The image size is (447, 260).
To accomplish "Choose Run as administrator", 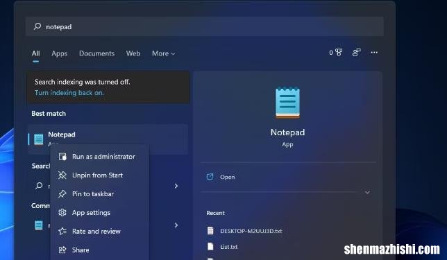I will tap(99, 156).
